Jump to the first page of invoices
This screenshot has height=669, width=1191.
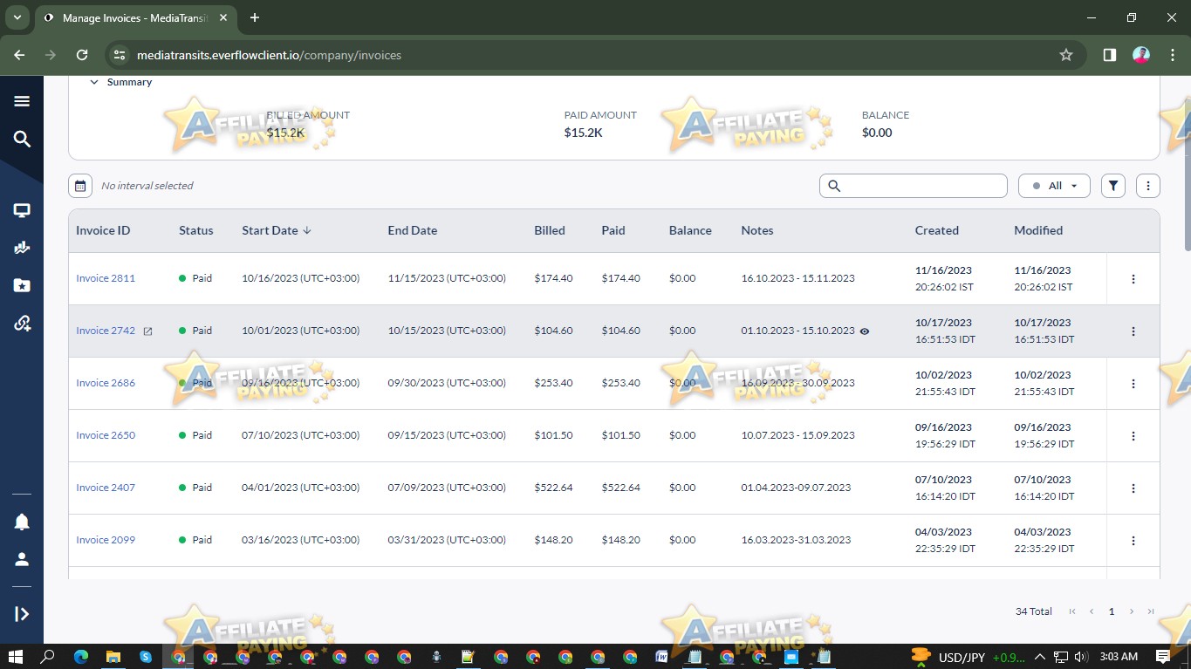click(x=1072, y=611)
